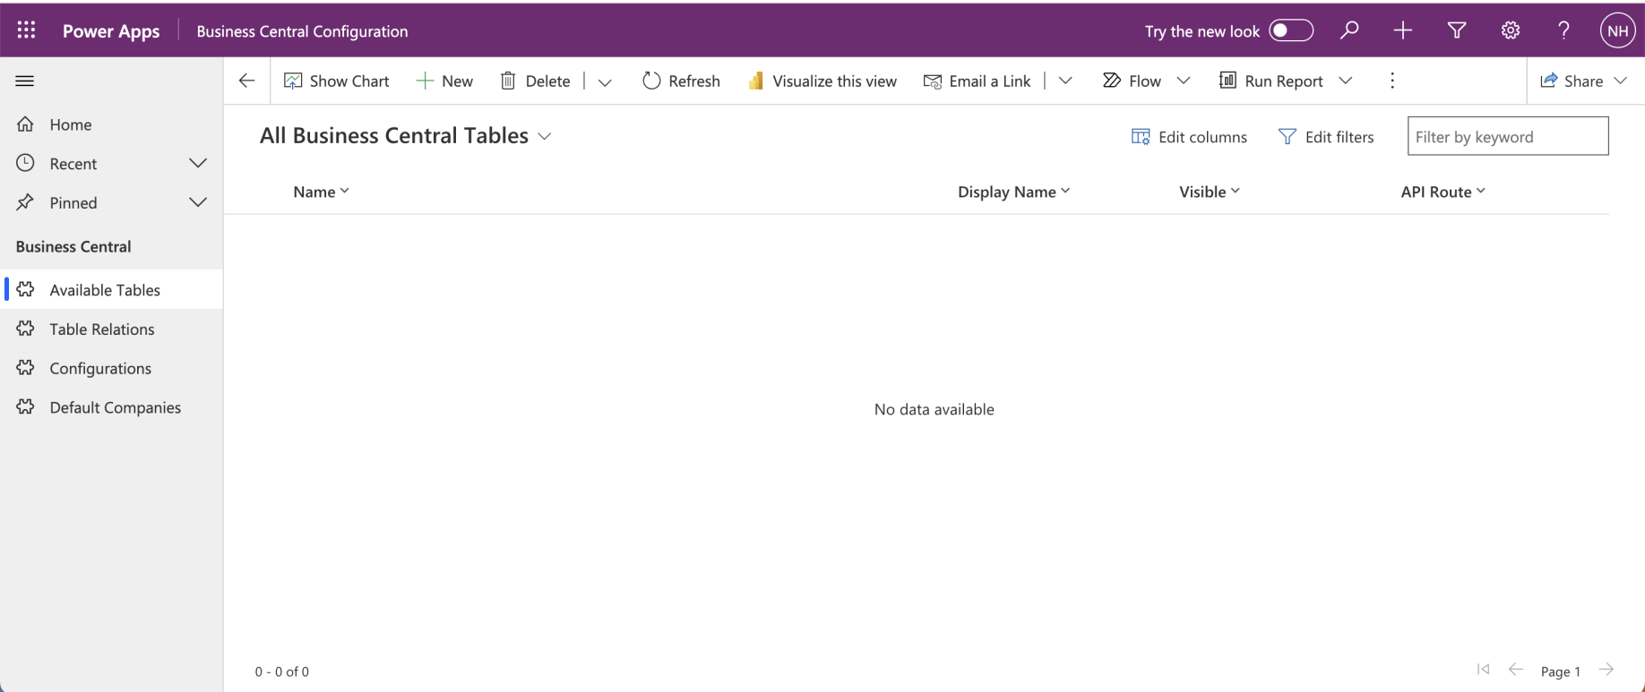Click the plus quick create icon
Viewport: 1645px width, 692px height.
point(1403,30)
